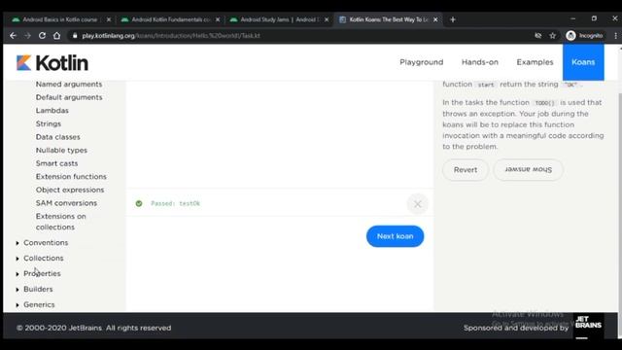Open the SAM conversions koan
This screenshot has width=622, height=350.
point(66,203)
